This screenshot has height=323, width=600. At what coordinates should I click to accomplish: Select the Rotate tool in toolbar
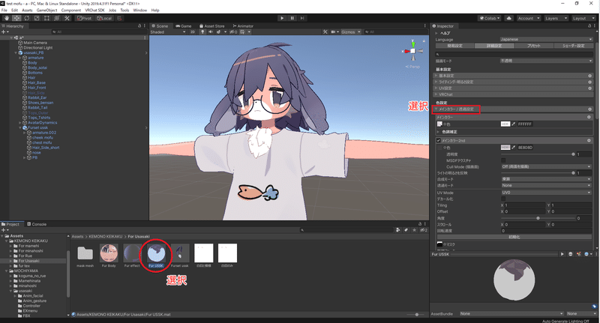click(27, 18)
